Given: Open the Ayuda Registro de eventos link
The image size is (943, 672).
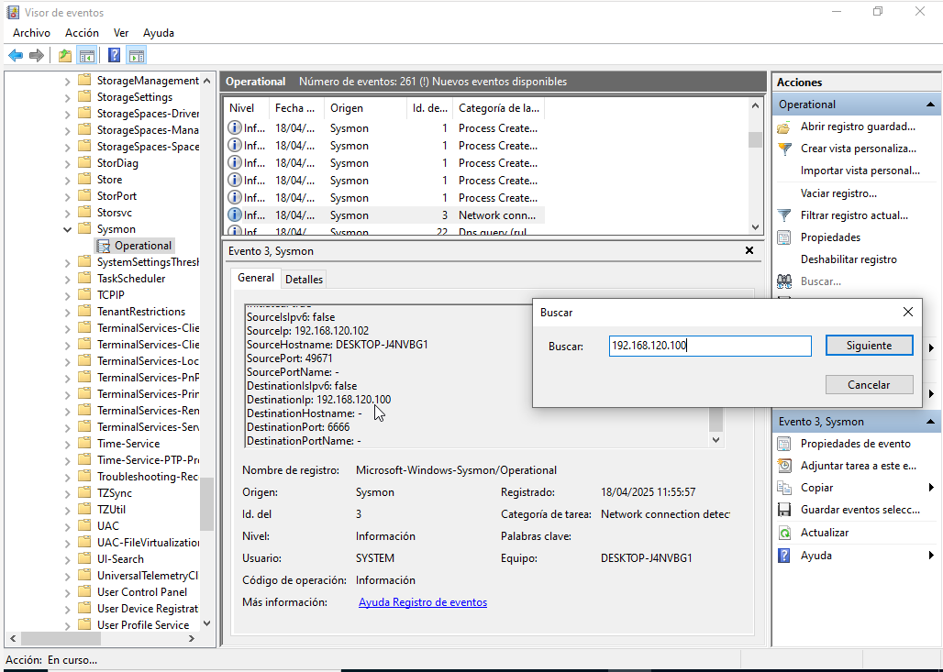Looking at the screenshot, I should click(x=423, y=602).
